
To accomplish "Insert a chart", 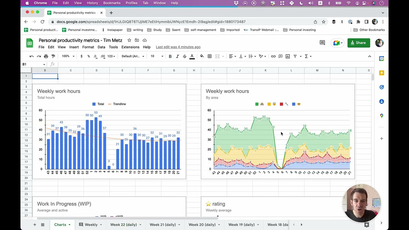I will pos(288,56).
